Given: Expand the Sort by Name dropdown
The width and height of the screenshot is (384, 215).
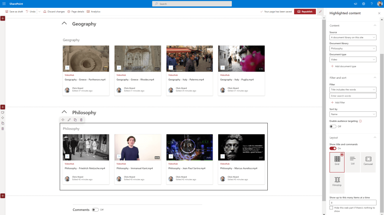Looking at the screenshot, I should 352,114.
